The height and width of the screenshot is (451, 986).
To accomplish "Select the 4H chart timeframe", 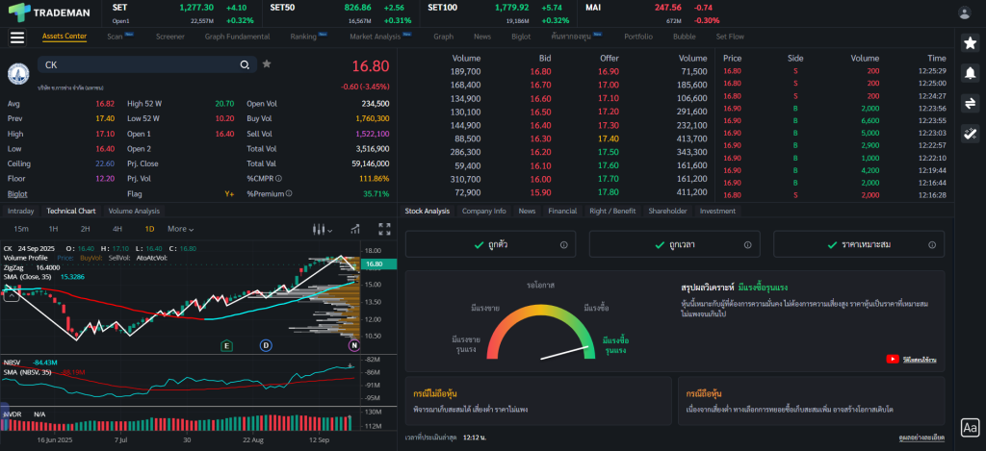I will pyautogui.click(x=117, y=229).
